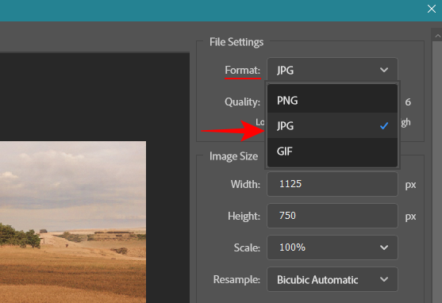
Task: Choose PNG from the format list
Action: [332, 101]
